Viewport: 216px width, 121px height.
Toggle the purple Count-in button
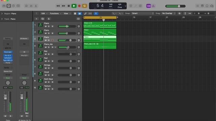[148, 6]
